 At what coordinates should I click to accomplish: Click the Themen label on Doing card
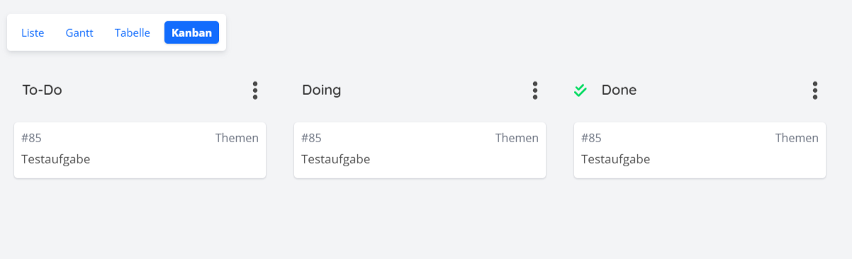pyautogui.click(x=517, y=138)
